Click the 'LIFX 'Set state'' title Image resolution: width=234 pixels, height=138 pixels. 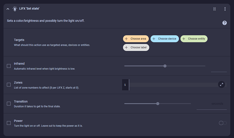[x=29, y=9]
